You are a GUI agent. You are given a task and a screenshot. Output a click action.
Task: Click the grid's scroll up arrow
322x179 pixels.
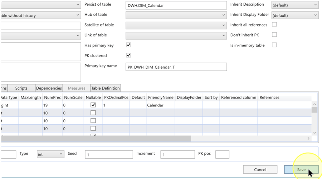click(314, 104)
